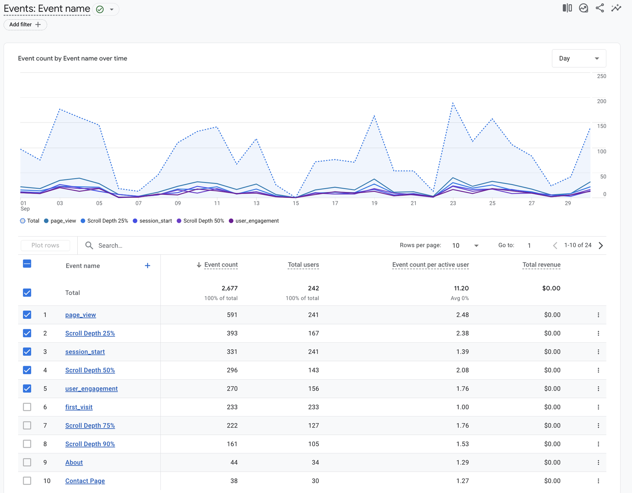Image resolution: width=632 pixels, height=493 pixels.
Task: Click the Add filter button
Action: click(x=25, y=24)
